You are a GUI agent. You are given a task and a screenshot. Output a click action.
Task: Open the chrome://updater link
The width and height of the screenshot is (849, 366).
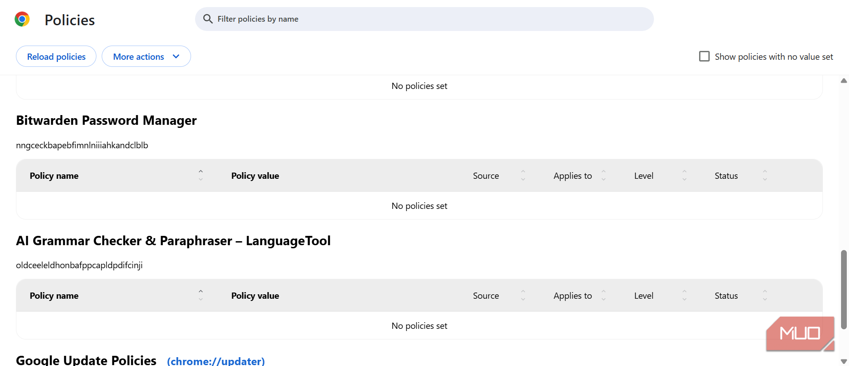tap(216, 361)
